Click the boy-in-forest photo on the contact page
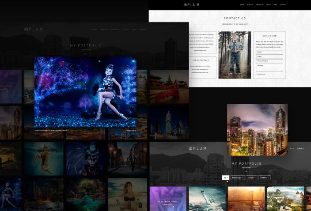Image resolution: width=311 pixels, height=211 pixels. [235, 55]
